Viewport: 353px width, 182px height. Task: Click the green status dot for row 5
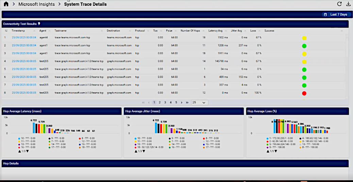[x=304, y=69]
